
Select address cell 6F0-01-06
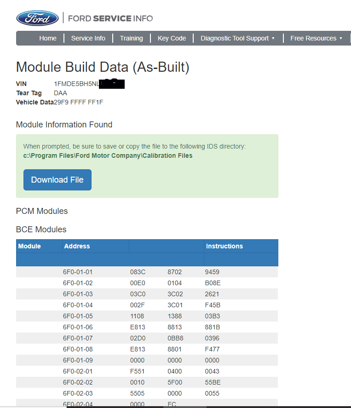[78, 327]
